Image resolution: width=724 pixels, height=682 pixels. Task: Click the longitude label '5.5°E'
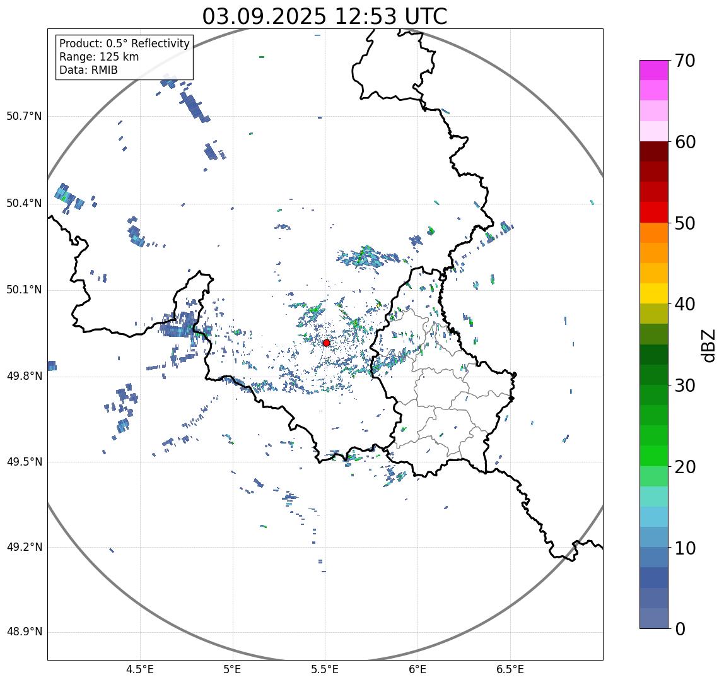pos(325,669)
